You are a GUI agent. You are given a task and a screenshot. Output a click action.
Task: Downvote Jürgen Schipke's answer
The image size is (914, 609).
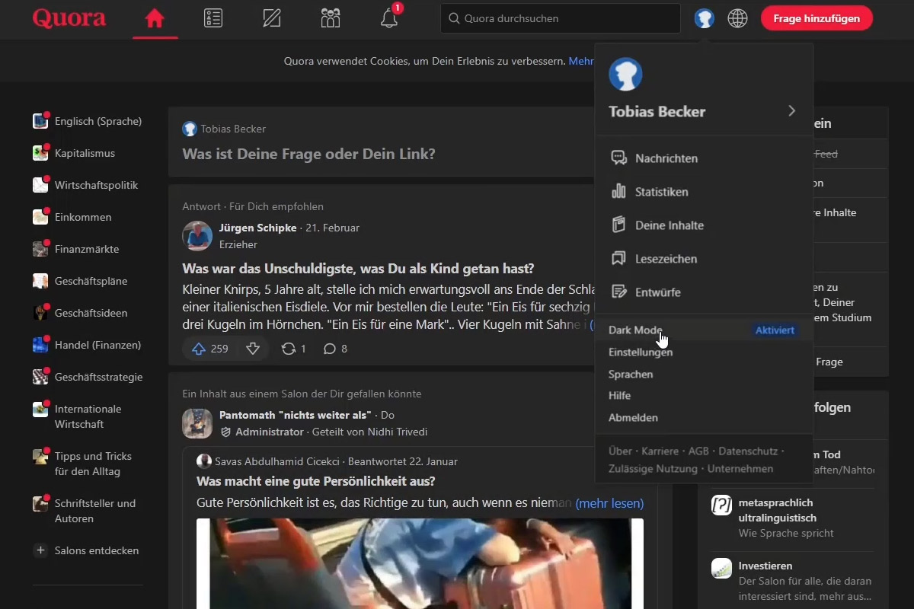click(x=253, y=349)
